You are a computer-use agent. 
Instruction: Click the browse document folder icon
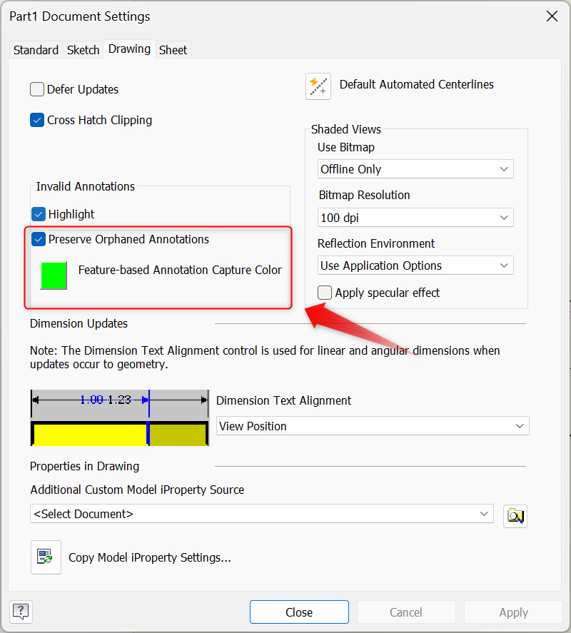515,516
